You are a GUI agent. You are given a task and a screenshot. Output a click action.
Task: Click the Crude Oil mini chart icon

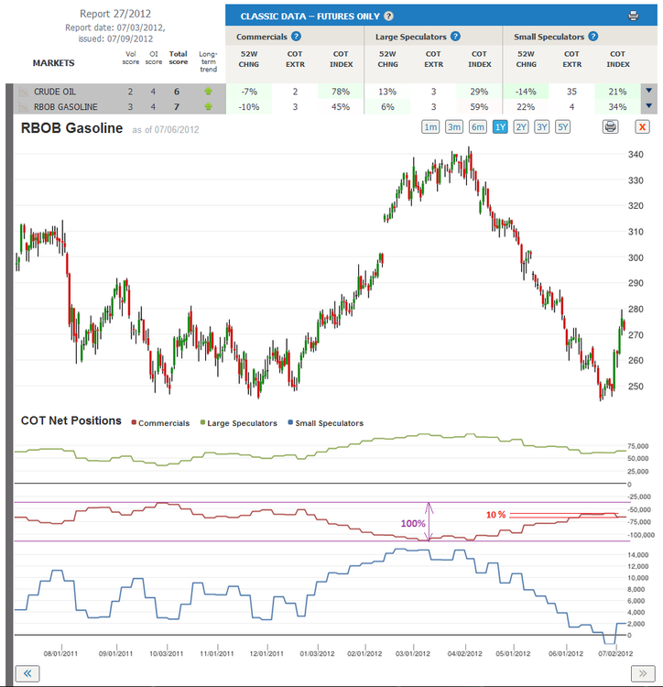[x=23, y=92]
